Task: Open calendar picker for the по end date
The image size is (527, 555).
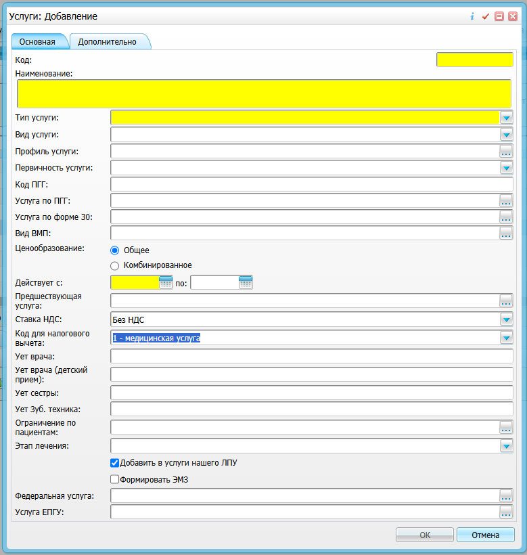Action: tap(246, 282)
